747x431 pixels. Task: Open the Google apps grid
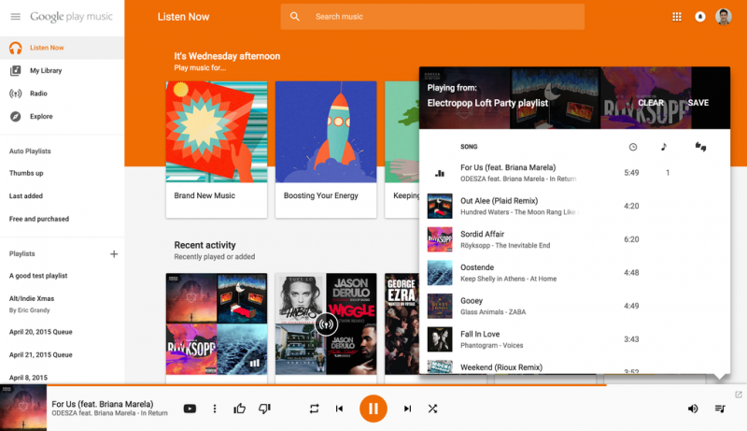[676, 17]
